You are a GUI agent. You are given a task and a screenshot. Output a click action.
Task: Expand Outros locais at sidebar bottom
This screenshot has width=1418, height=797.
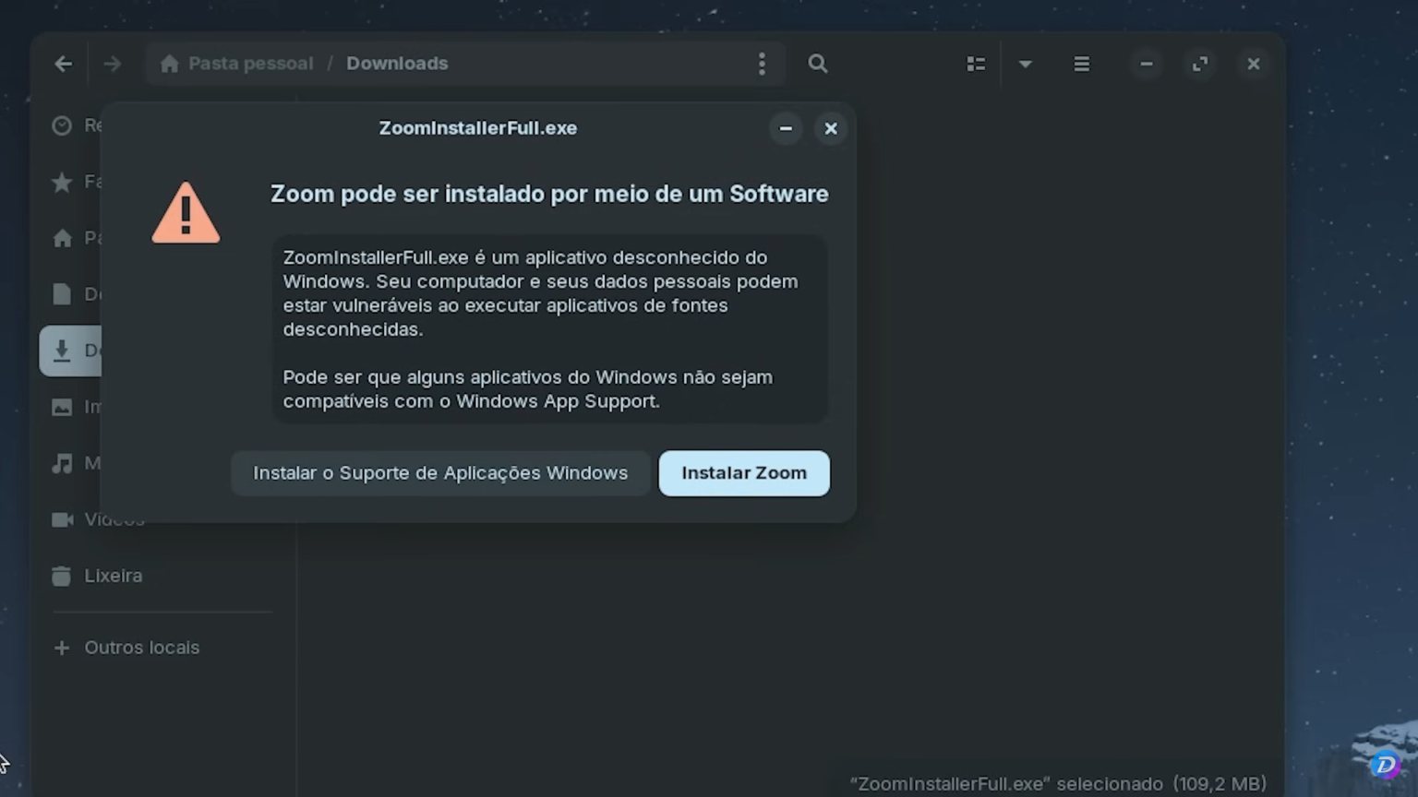pos(141,647)
